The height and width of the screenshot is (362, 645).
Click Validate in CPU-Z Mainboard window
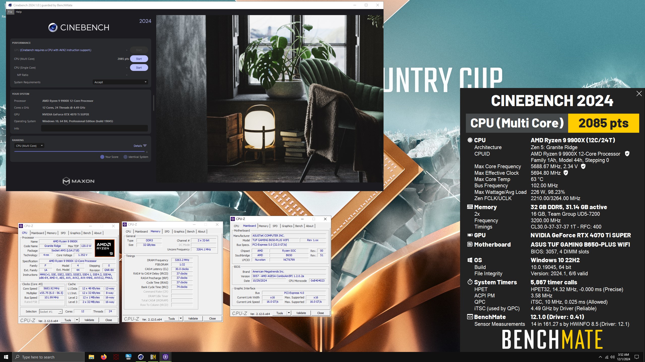pos(301,313)
